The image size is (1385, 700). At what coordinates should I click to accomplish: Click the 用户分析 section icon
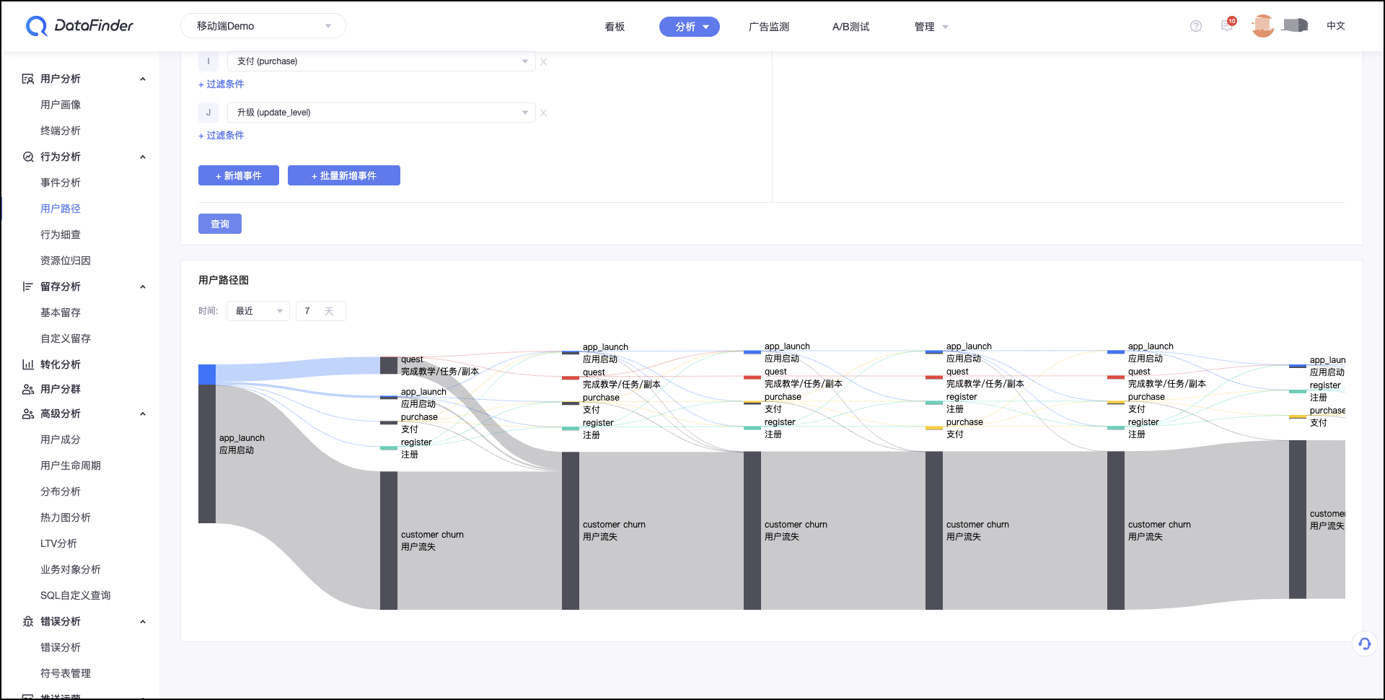pyautogui.click(x=28, y=79)
